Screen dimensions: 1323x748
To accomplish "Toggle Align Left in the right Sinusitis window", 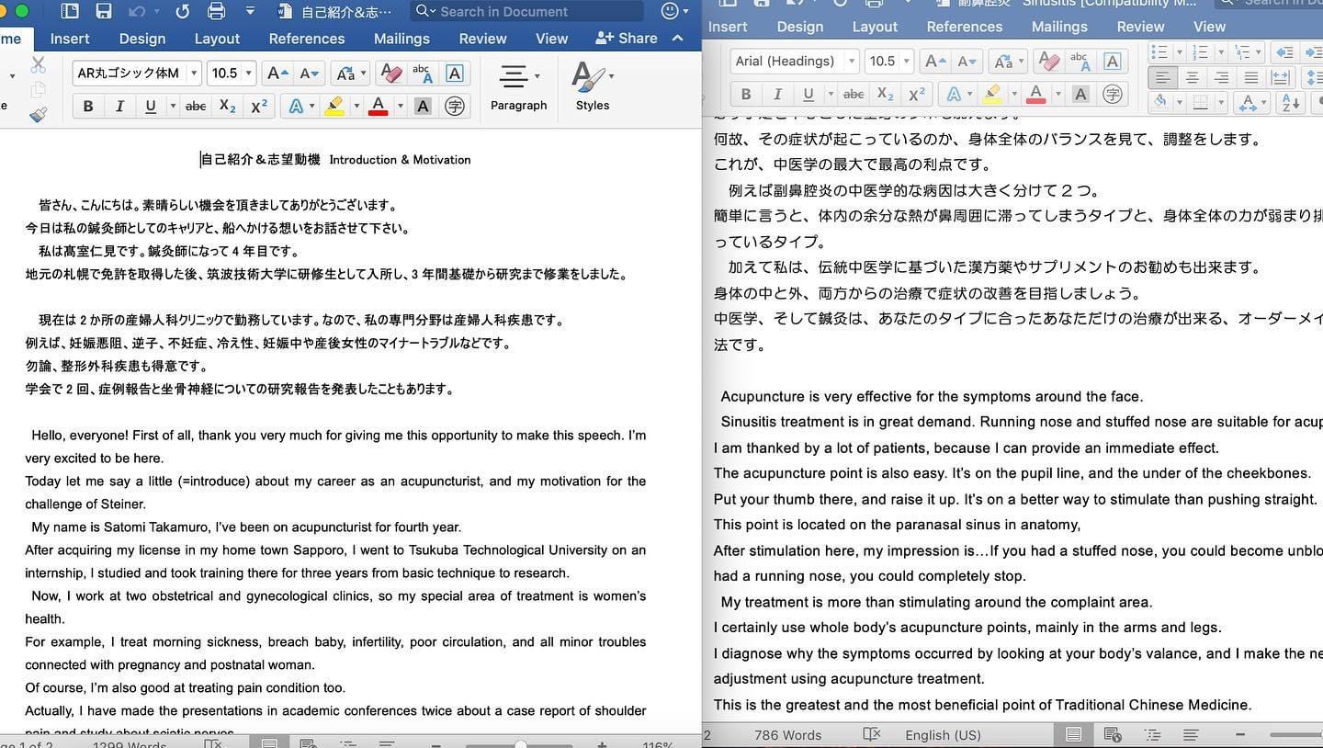I will [x=1162, y=78].
